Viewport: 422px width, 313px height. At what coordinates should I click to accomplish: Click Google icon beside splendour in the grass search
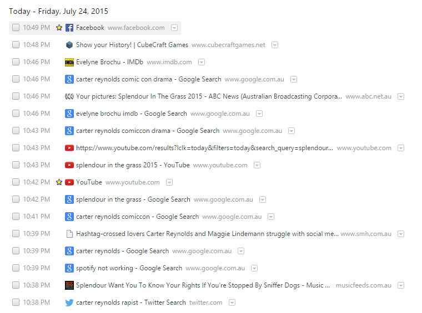[69, 199]
